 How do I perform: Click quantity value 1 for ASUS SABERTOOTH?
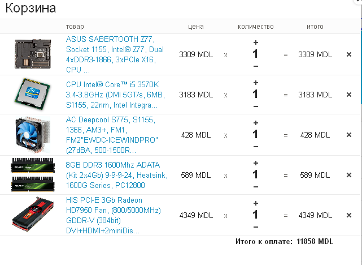pyautogui.click(x=255, y=54)
